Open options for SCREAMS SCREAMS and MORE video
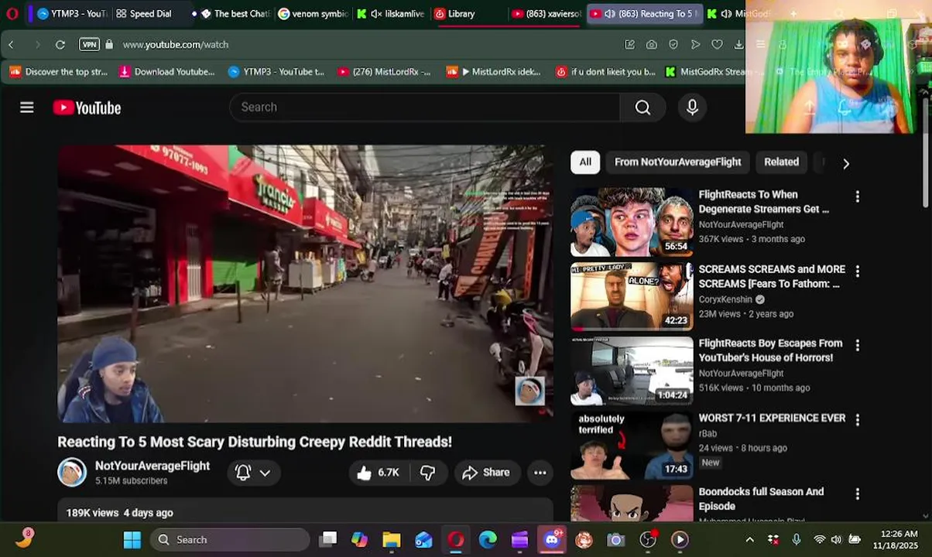This screenshot has width=932, height=557. (x=857, y=271)
